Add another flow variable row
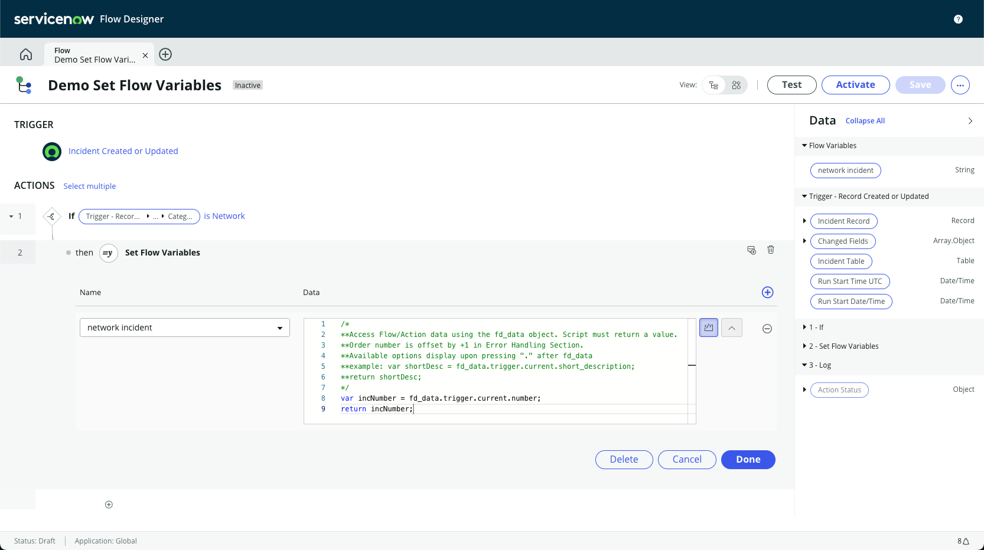The height and width of the screenshot is (550, 984). coord(768,292)
